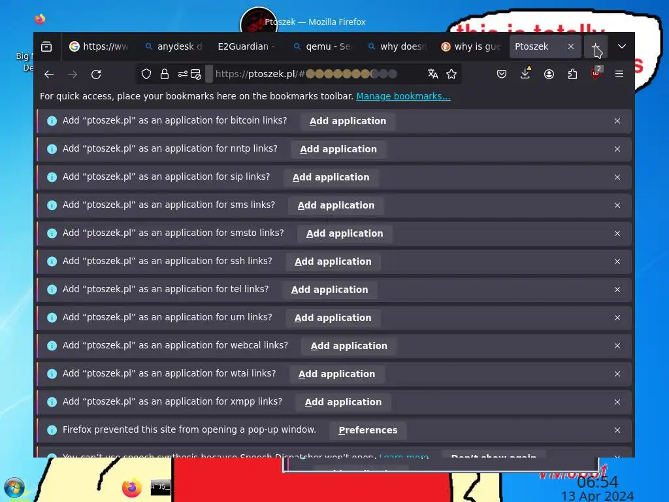Dismiss the sms links notification

617,205
